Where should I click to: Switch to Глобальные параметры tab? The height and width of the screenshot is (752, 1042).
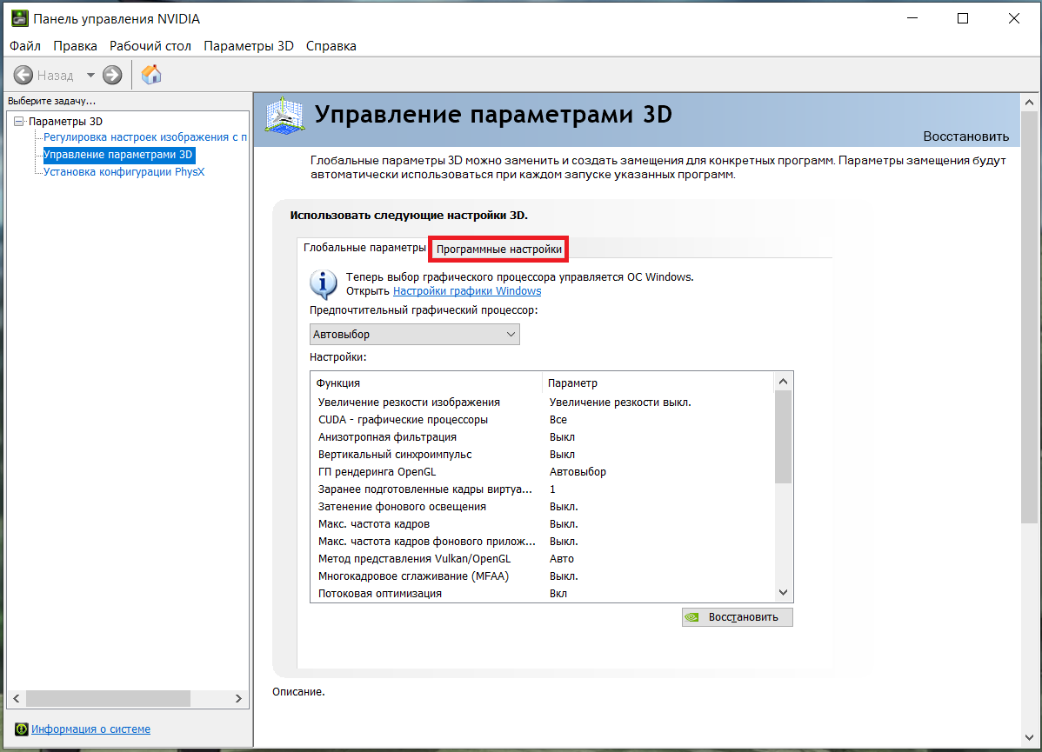364,248
